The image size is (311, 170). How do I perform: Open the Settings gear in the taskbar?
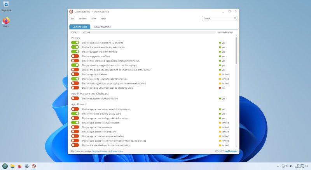click(27, 166)
